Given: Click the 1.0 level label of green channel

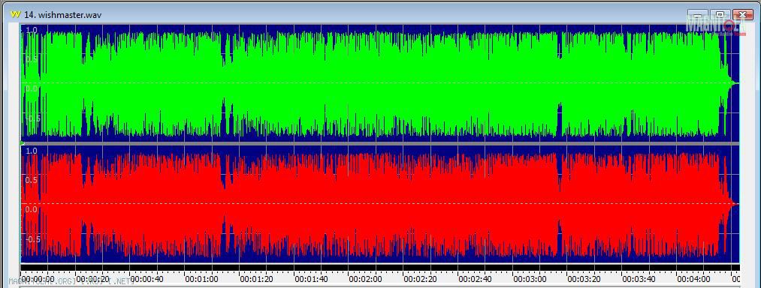Looking at the screenshot, I should 31,30.
